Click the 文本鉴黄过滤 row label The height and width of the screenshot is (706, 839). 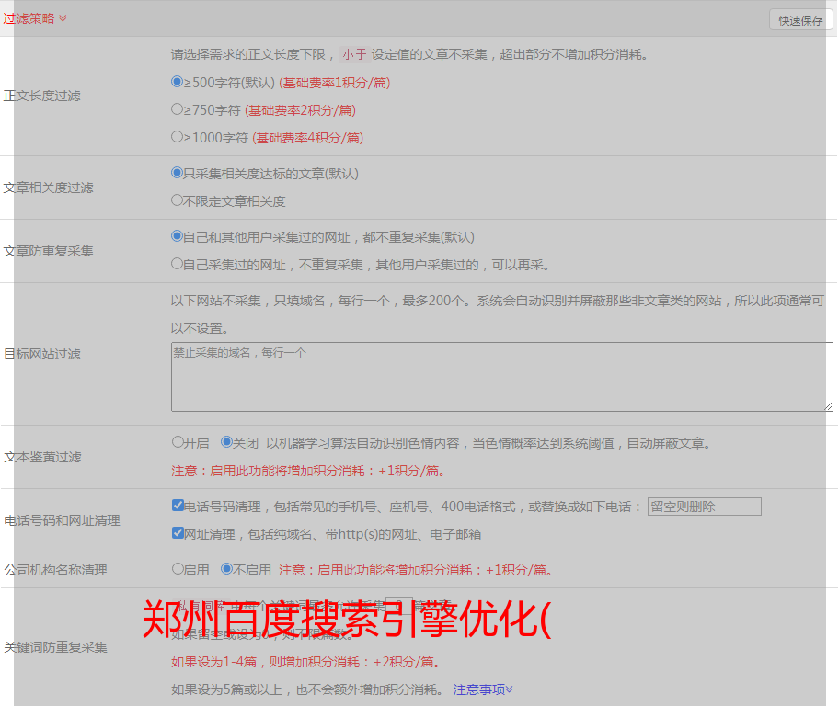click(x=43, y=457)
